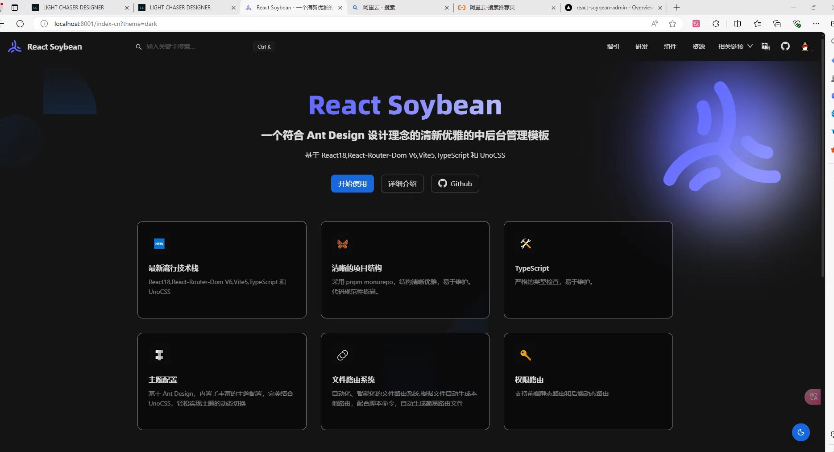
Task: Click the large React Soybean hero heading
Action: click(x=405, y=105)
